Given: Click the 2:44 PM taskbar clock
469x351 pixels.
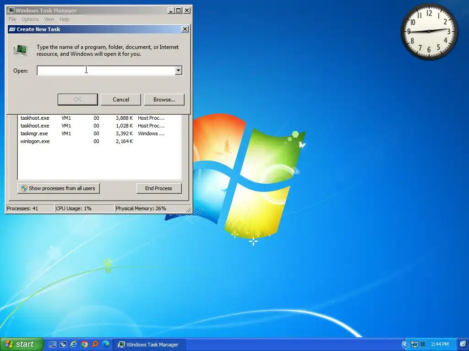Looking at the screenshot, I should [440, 345].
